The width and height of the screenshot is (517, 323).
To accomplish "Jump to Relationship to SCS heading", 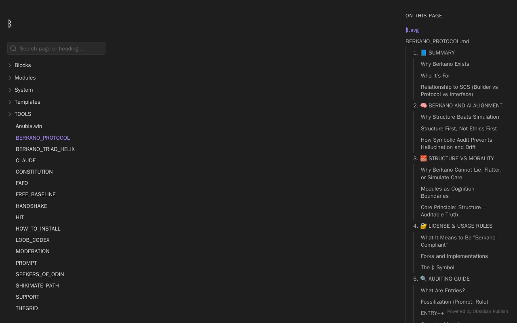I will tap(459, 90).
